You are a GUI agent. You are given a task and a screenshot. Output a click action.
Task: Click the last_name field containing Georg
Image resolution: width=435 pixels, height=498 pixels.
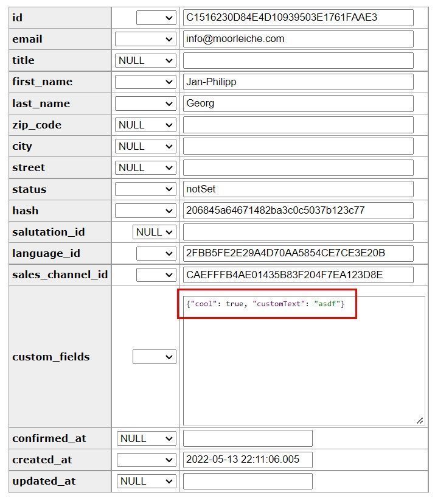[x=298, y=103]
